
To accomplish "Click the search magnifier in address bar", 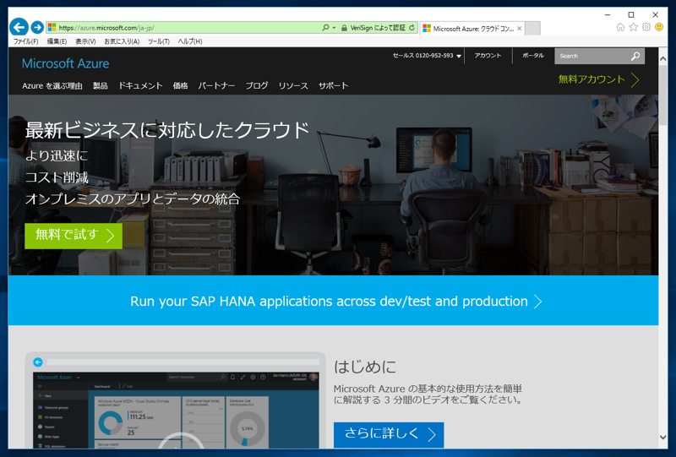I will 325,28.
